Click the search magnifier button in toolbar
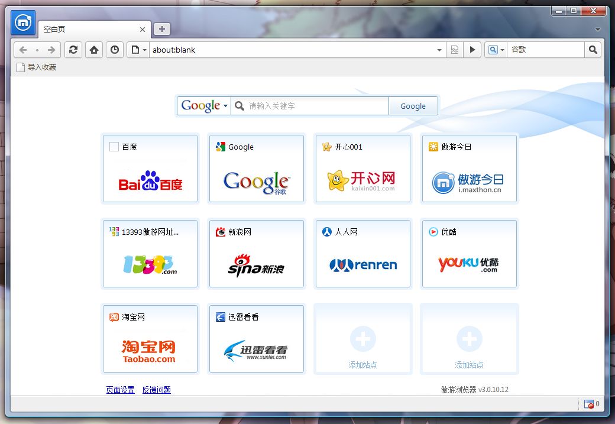This screenshot has height=424, width=615. [593, 50]
